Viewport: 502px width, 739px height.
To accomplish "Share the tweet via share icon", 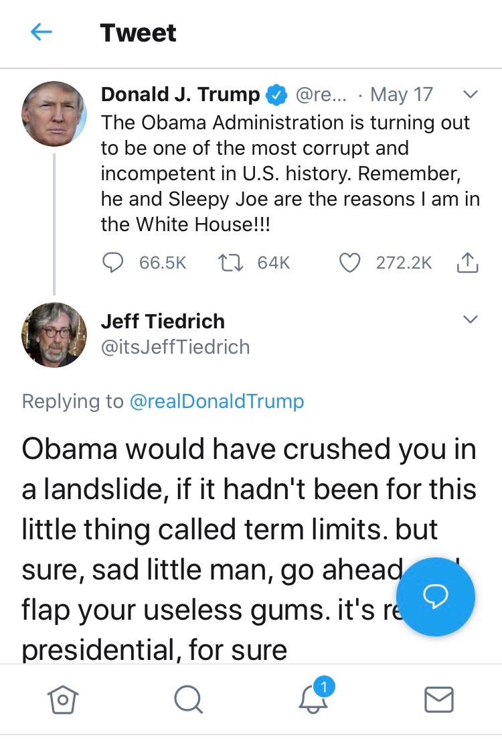I will (x=467, y=263).
